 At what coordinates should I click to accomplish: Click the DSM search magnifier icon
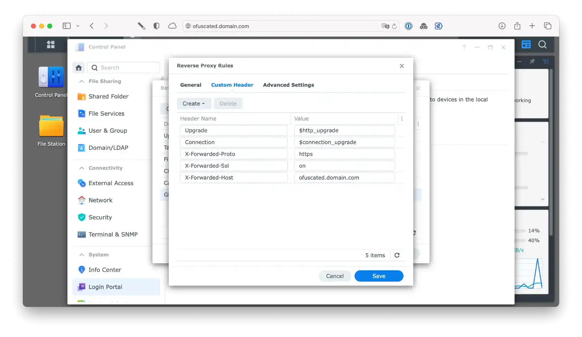(x=542, y=45)
